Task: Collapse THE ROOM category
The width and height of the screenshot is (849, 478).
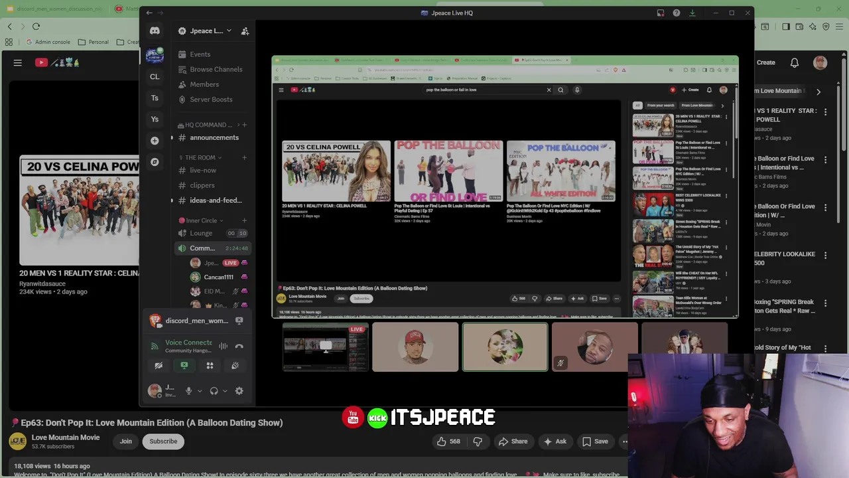Action: point(200,157)
